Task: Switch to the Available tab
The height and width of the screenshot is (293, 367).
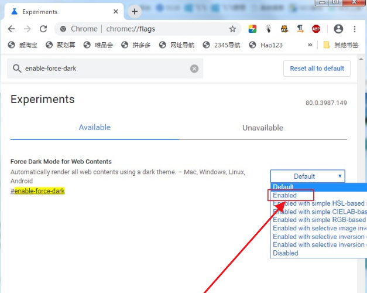Action: pyautogui.click(x=95, y=127)
